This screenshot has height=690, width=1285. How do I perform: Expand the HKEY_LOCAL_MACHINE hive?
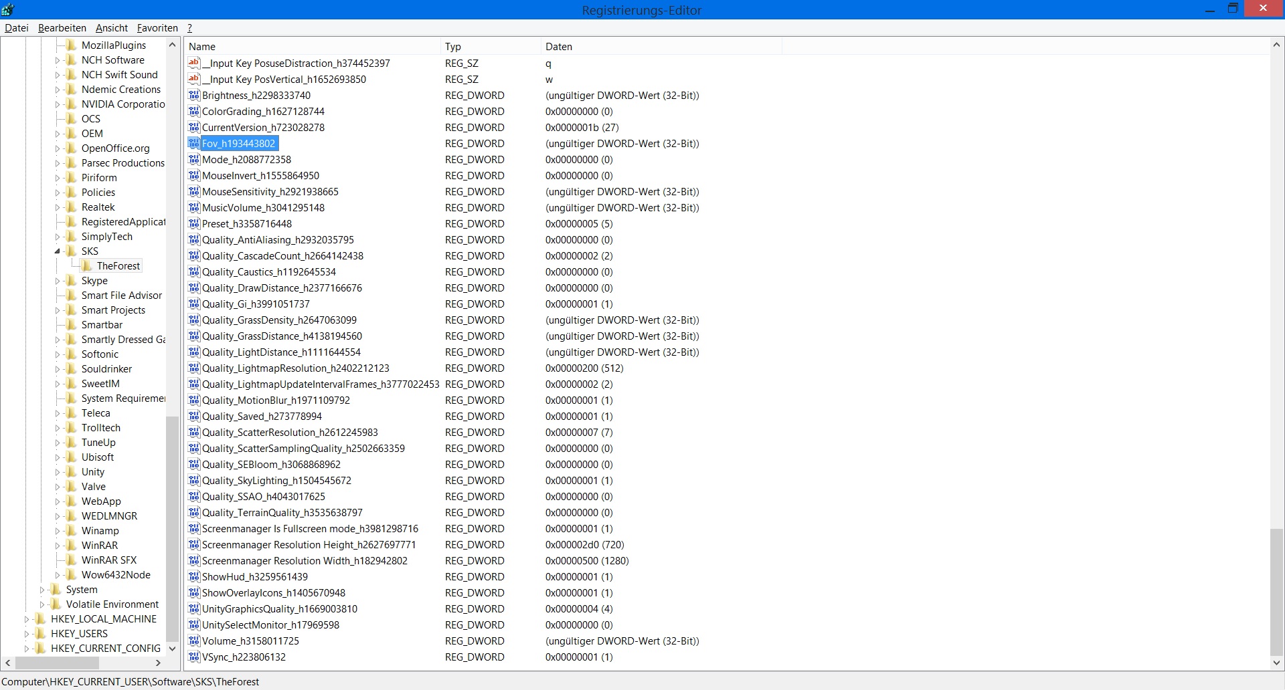click(27, 619)
